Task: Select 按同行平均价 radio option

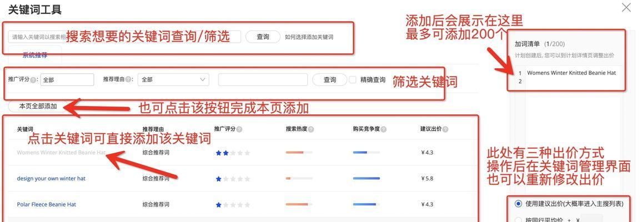Action: tap(518, 220)
